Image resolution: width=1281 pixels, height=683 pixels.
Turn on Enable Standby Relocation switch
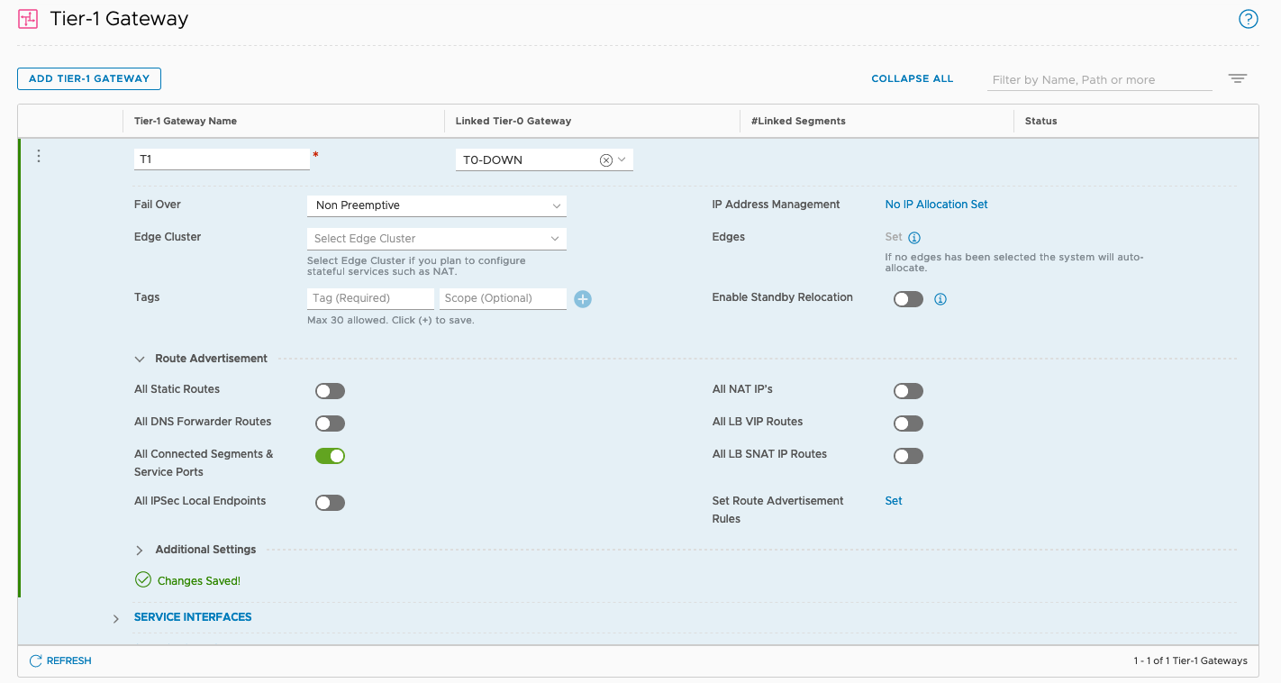tap(908, 299)
